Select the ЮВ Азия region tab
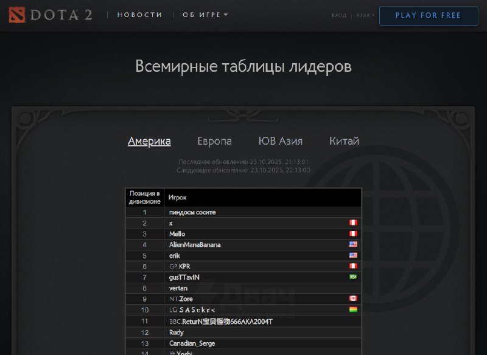 (281, 141)
